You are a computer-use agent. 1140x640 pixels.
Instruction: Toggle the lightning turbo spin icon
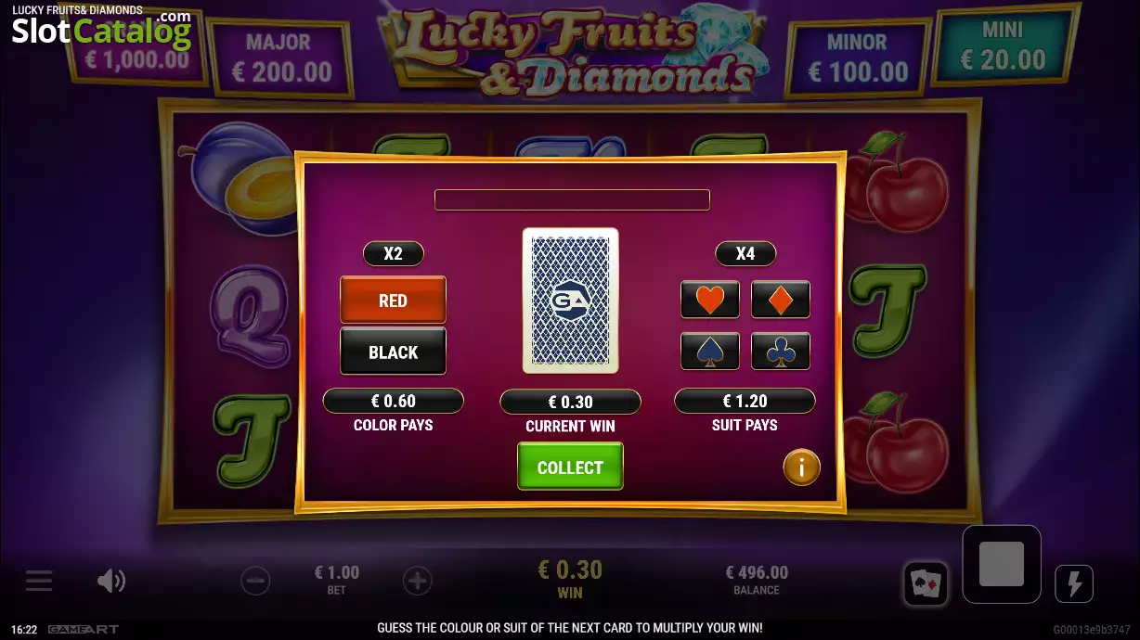[1074, 583]
